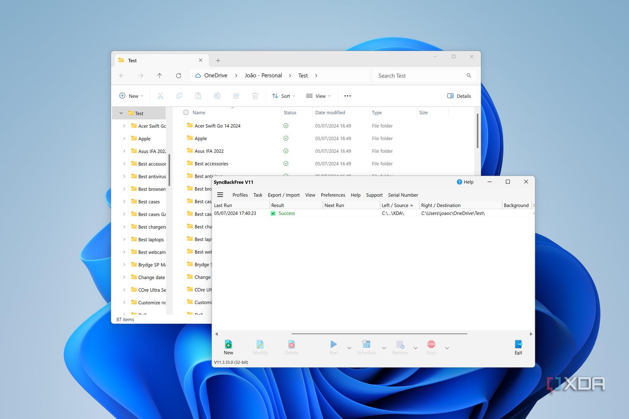Open the dropdown arrow next to Run
This screenshot has height=419, width=629.
click(x=349, y=348)
